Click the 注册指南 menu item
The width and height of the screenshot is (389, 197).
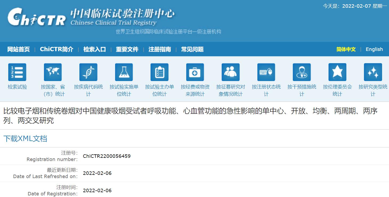point(160,49)
